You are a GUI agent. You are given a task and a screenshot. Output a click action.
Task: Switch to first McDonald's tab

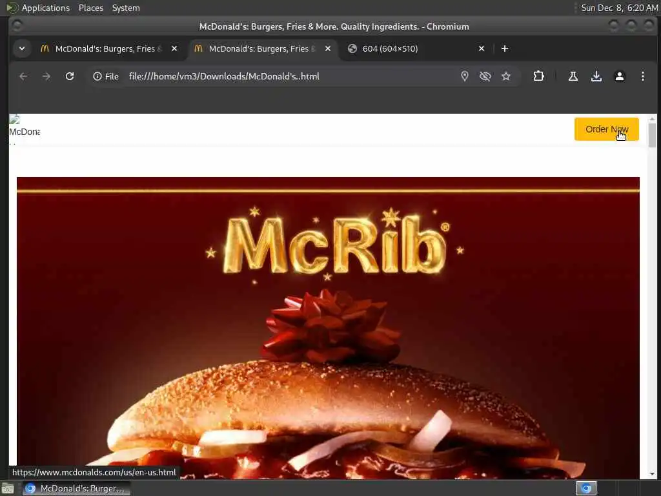tap(108, 48)
